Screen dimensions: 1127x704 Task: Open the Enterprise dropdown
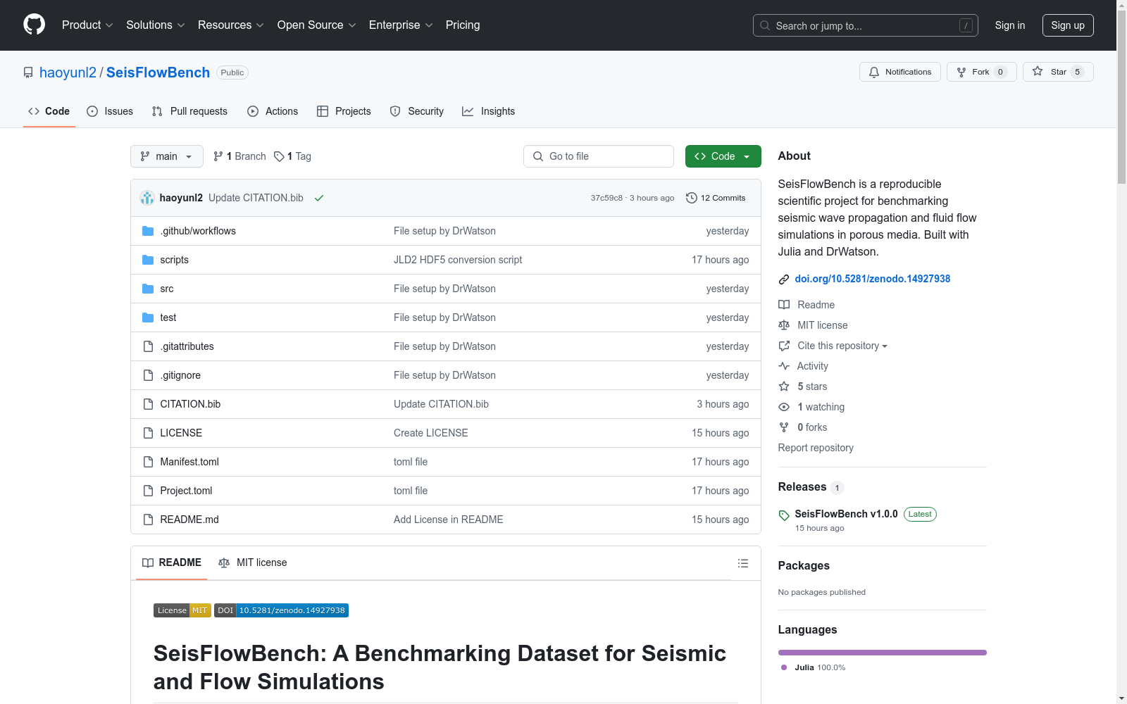click(x=401, y=25)
